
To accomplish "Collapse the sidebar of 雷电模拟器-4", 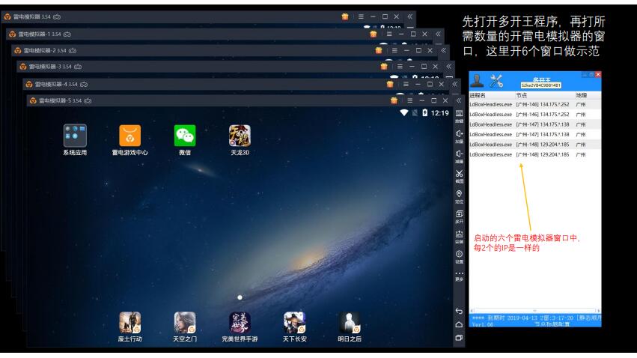I will [455, 84].
